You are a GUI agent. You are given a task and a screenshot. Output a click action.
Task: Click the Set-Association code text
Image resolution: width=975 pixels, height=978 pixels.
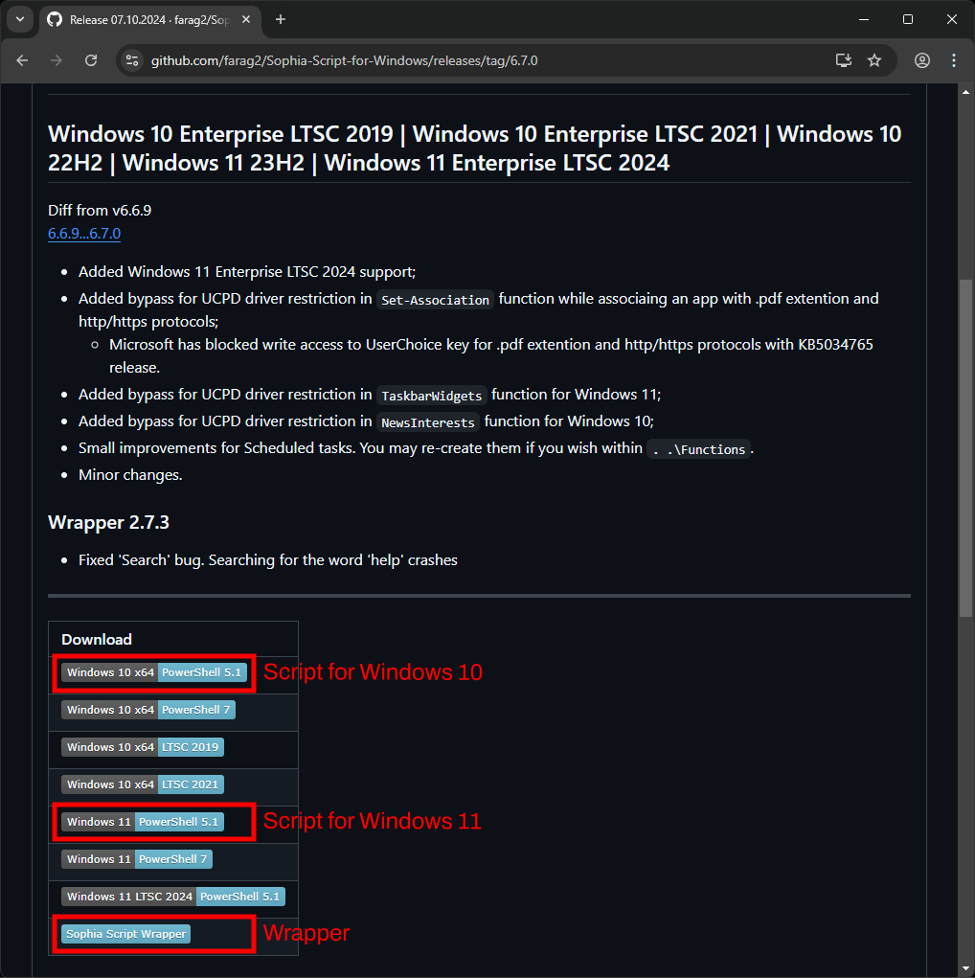point(435,300)
